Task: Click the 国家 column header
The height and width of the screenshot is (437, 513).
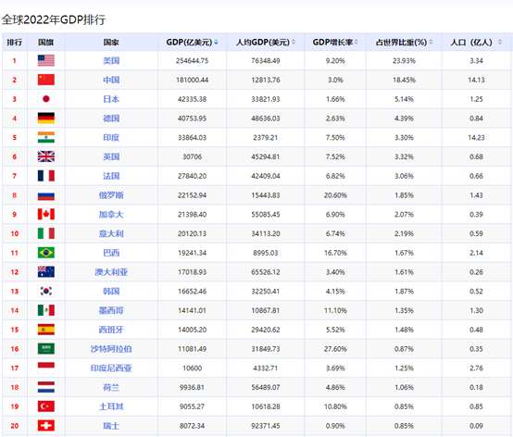Action: click(x=111, y=43)
